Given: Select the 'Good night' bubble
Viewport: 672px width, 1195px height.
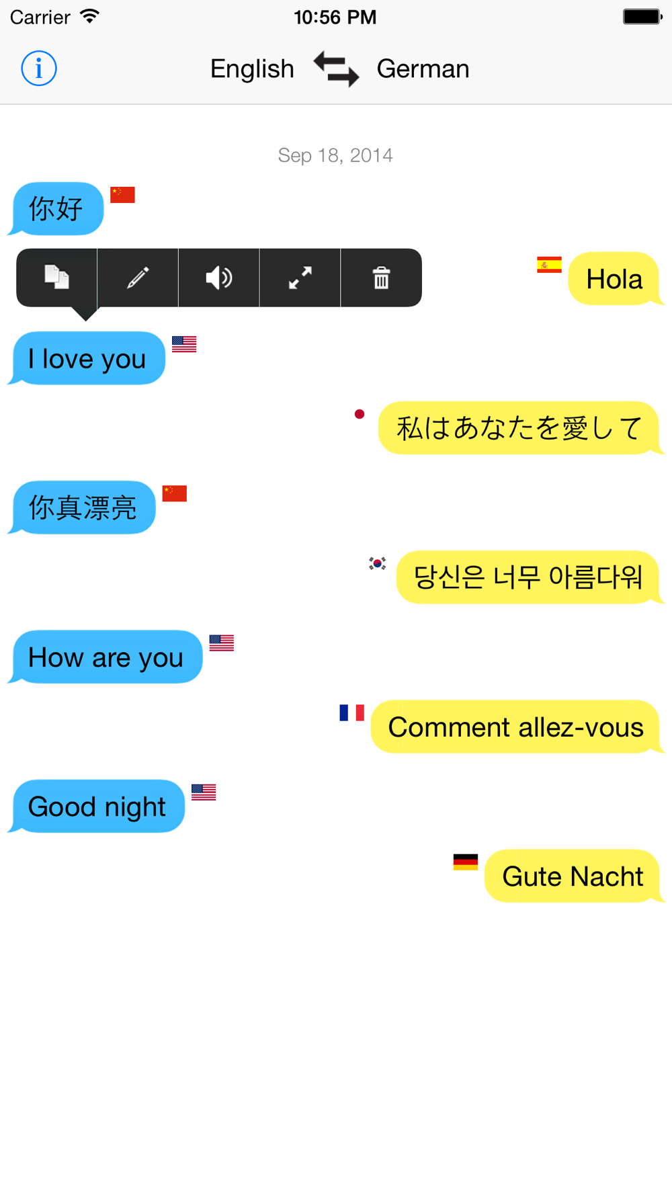Looking at the screenshot, I should 97,806.
